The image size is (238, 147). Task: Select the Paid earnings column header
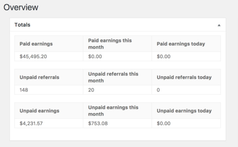pyautogui.click(x=36, y=44)
